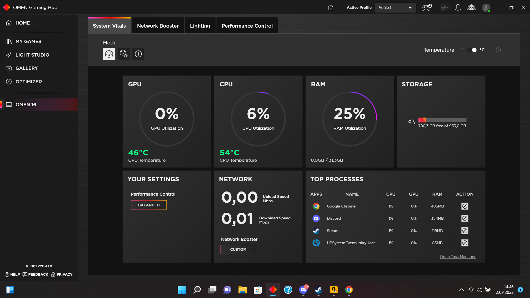The image size is (530, 298).
Task: Expand the Active Profile dropdown
Action: 395,8
